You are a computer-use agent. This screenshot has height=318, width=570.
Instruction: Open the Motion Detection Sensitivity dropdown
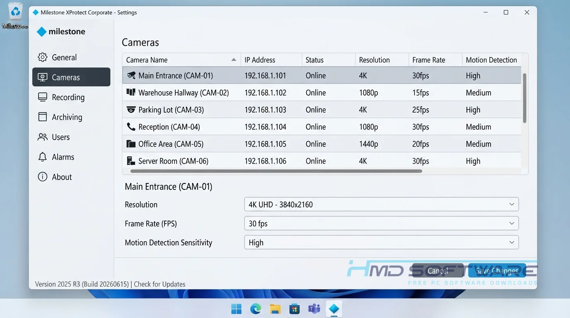pos(382,242)
